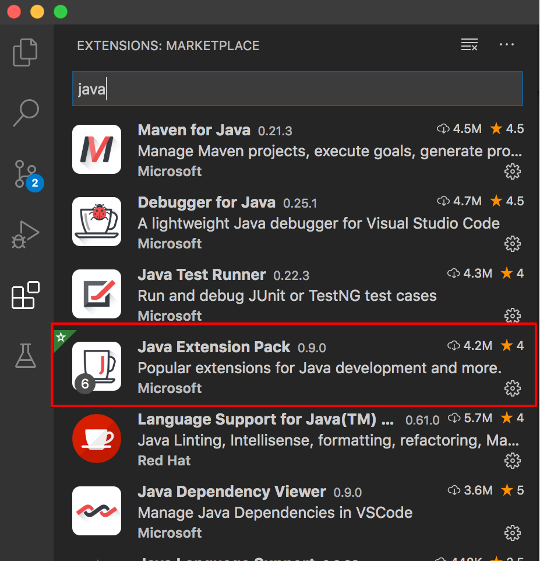This screenshot has width=540, height=561.
Task: Click the yellow window minimize button
Action: (x=37, y=12)
